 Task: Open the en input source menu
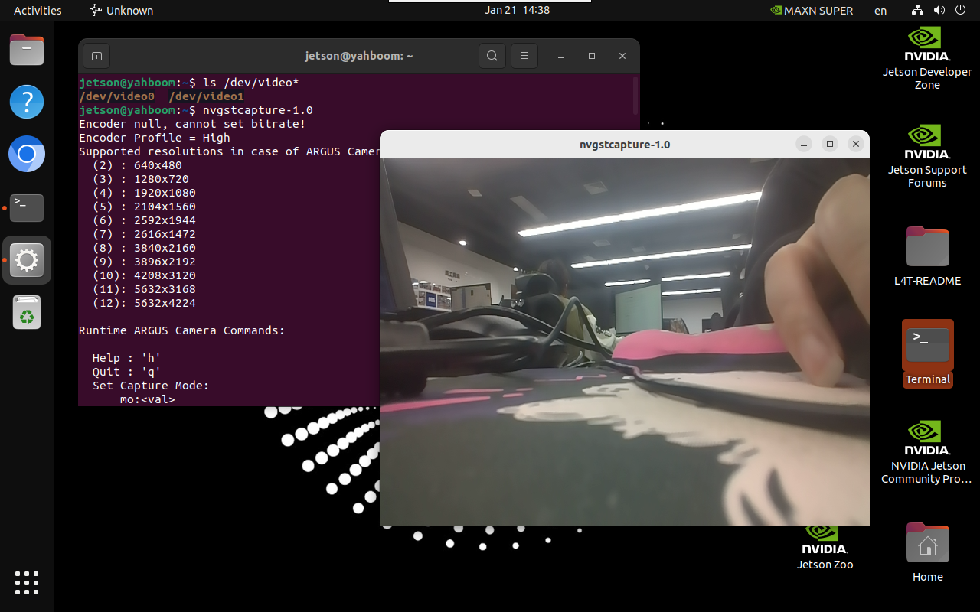point(880,11)
